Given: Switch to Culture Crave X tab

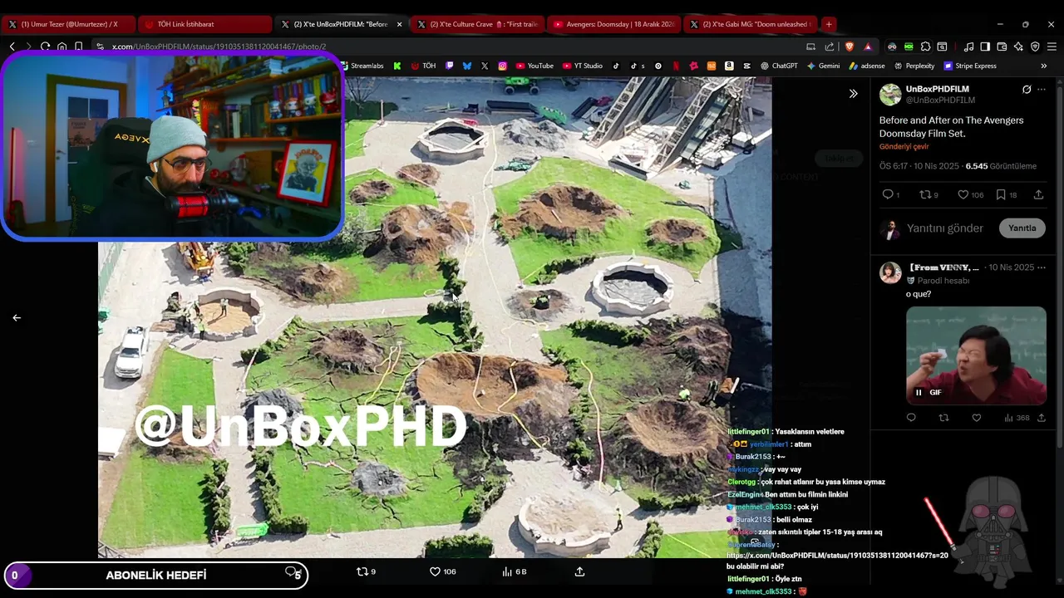Looking at the screenshot, I should pos(477,24).
